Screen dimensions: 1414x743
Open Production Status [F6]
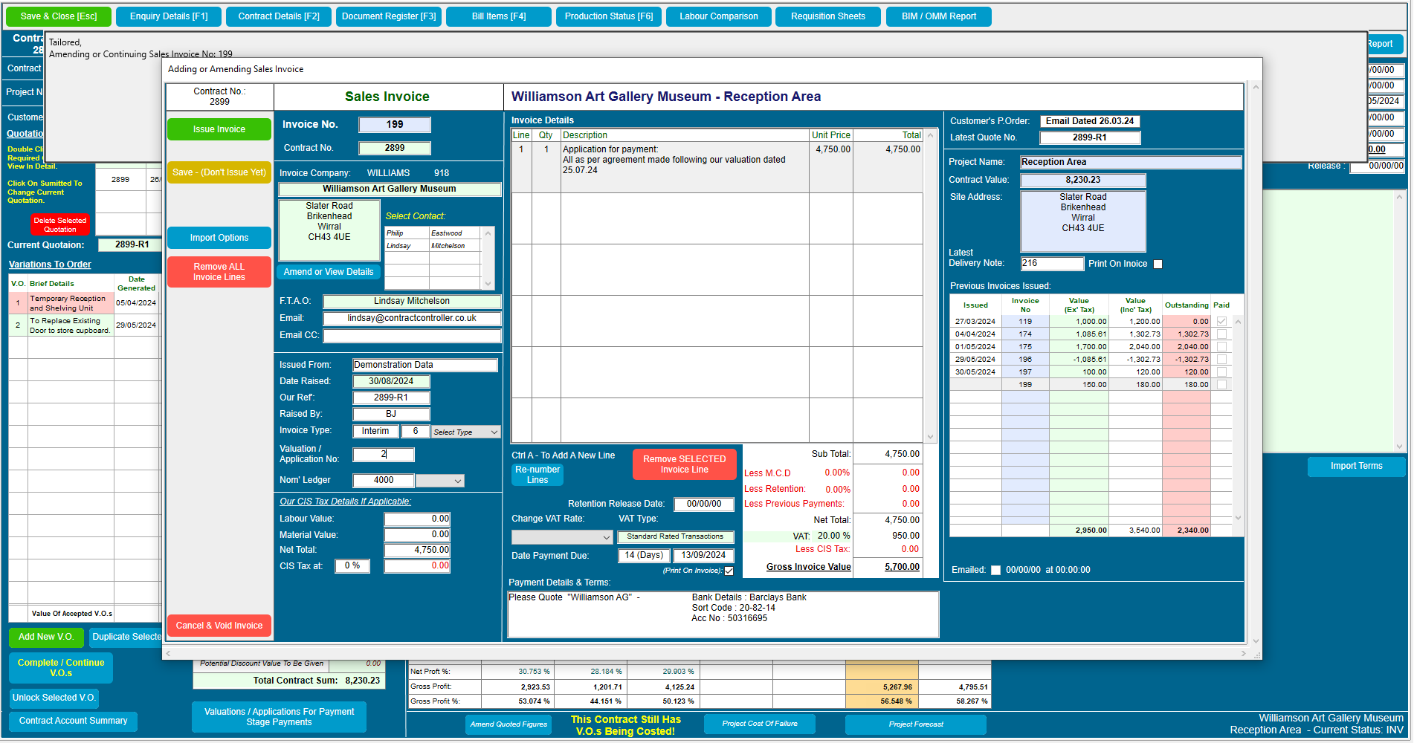pos(608,16)
